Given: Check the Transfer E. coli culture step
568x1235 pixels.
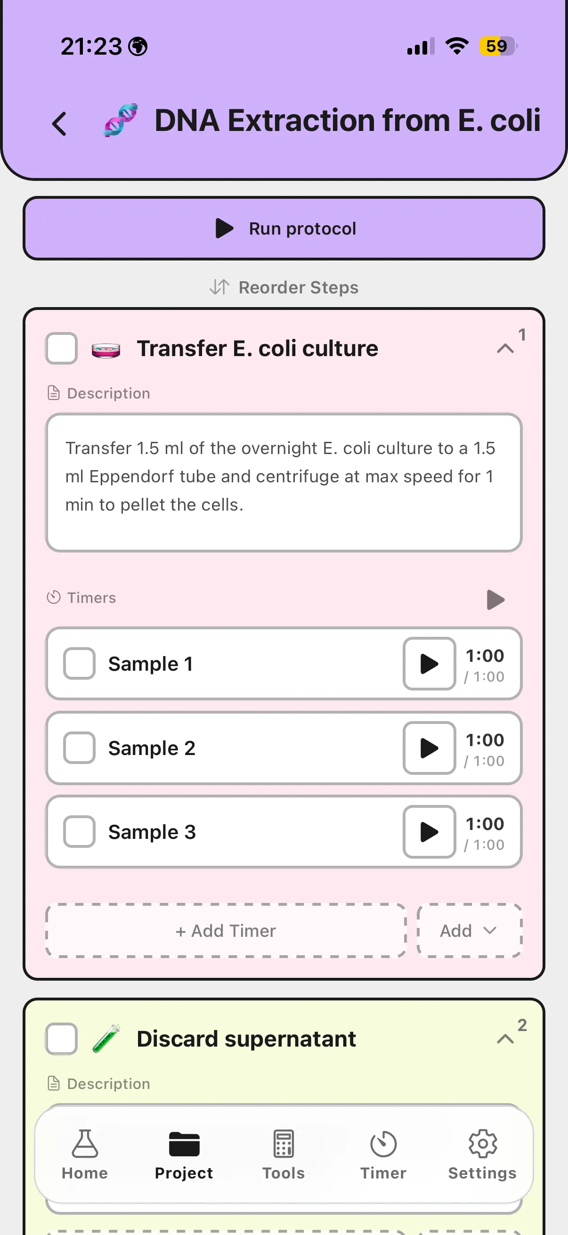Looking at the screenshot, I should coord(62,349).
